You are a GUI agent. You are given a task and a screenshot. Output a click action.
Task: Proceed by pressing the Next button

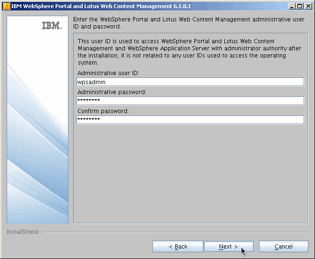pyautogui.click(x=228, y=247)
